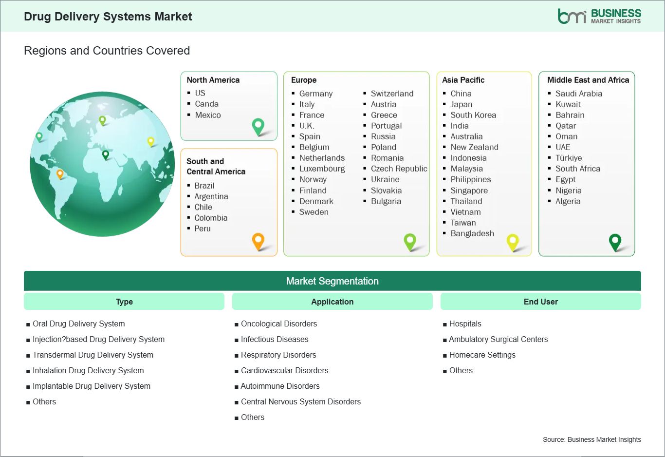The height and width of the screenshot is (457, 665).
Task: Click Ambulatory Surgical Centers entry
Action: (498, 339)
